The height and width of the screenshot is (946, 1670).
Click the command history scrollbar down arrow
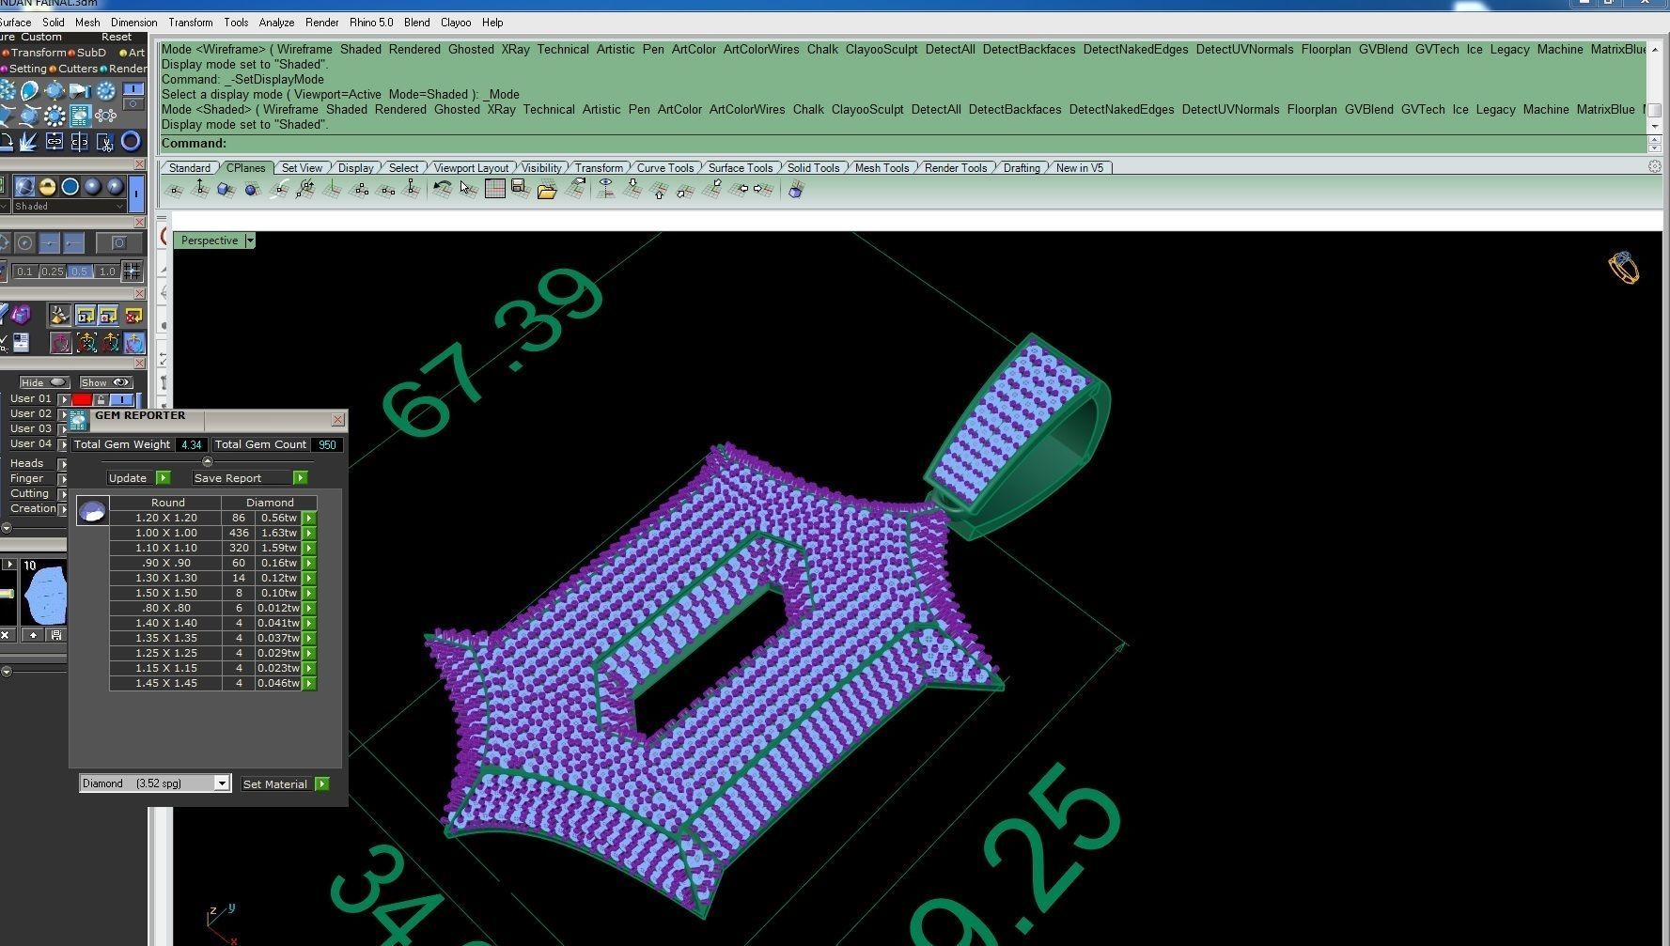click(1654, 125)
